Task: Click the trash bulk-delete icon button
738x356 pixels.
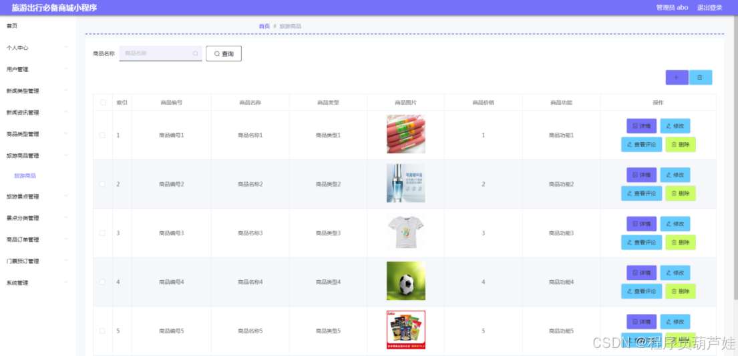Action: [701, 77]
